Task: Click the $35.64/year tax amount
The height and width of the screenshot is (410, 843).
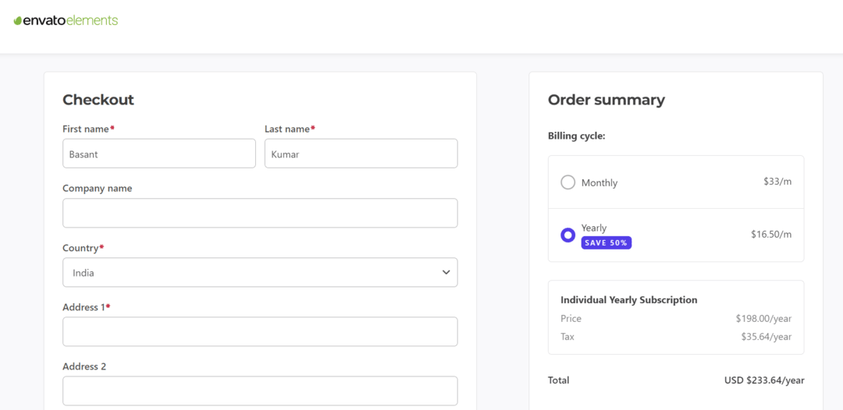Action: coord(766,337)
